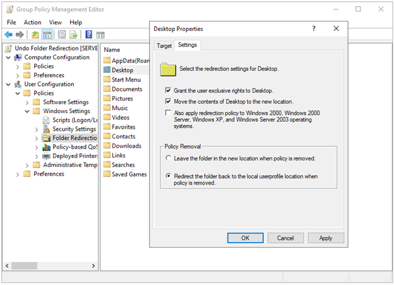Uncheck Move the contents of Desktop option

pos(168,101)
